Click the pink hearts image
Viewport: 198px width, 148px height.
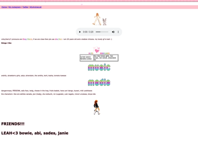[96, 50]
